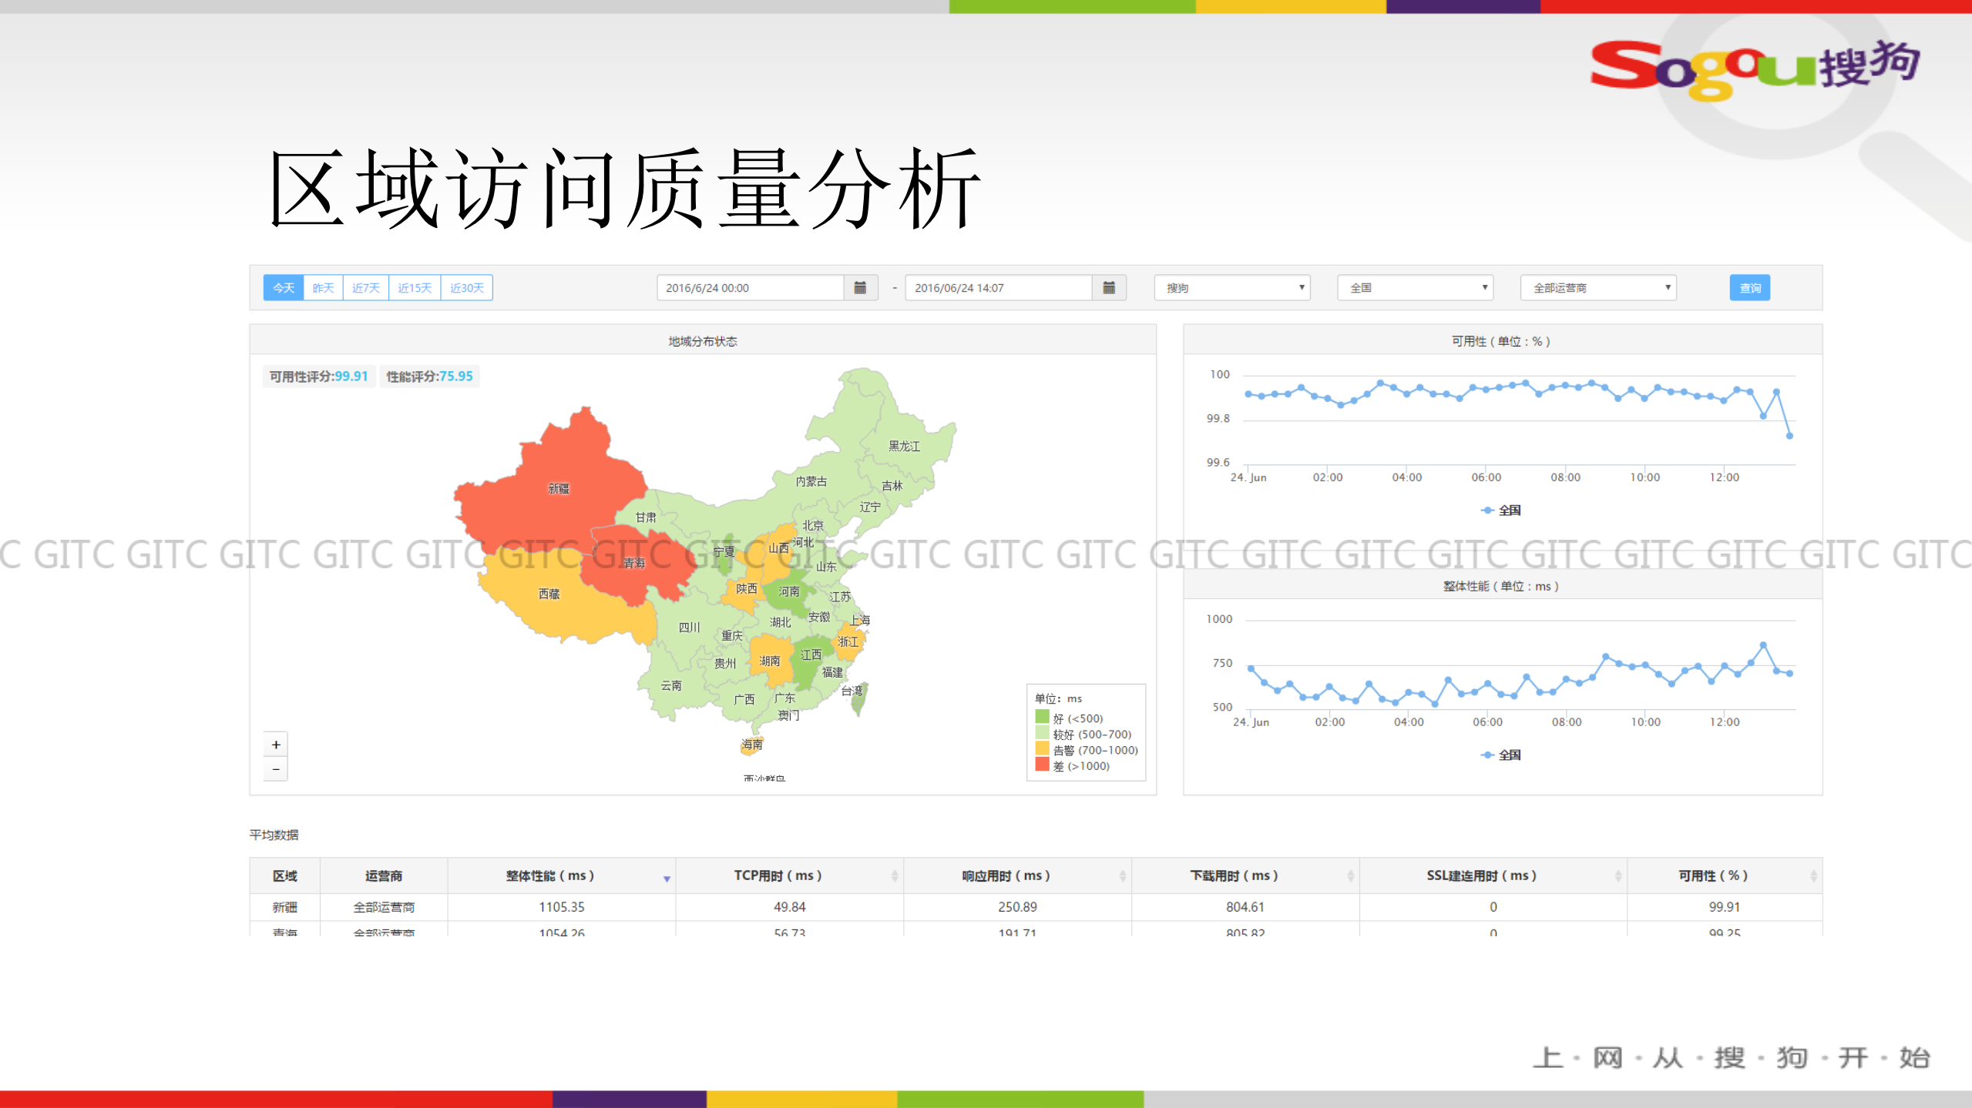Open the start date calendar picker
The height and width of the screenshot is (1108, 1972).
(861, 287)
